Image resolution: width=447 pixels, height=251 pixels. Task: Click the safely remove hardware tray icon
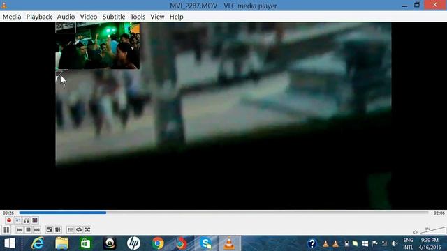coord(346,243)
